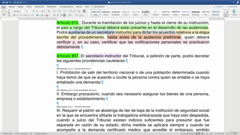Align paragraph text left
Screen dimensions: 240x135
coord(54,15)
